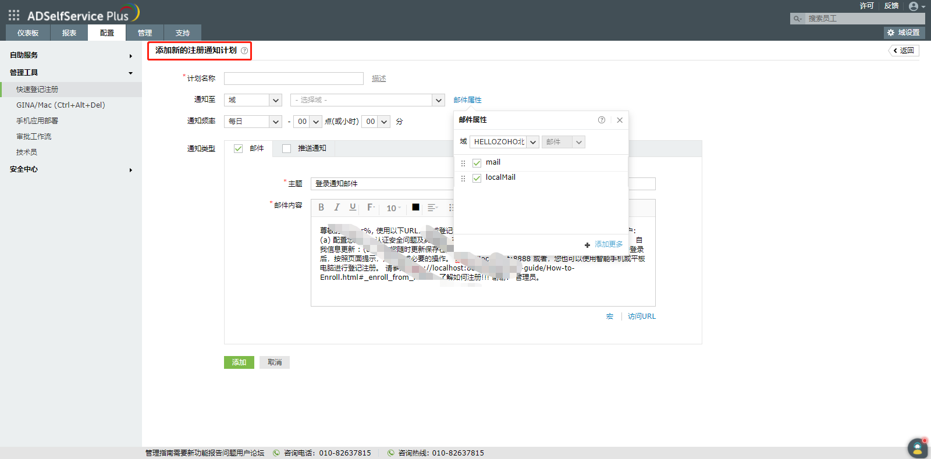Apply Underline formatting in the mail editor
This screenshot has height=459, width=931.
point(353,208)
